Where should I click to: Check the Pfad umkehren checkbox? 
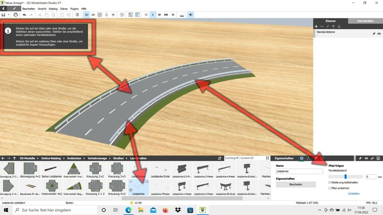(x=330, y=188)
